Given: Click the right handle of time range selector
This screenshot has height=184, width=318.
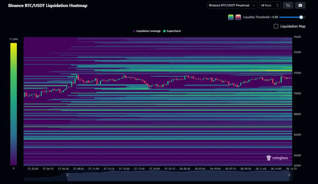Looking at the screenshot, I should pyautogui.click(x=289, y=175).
